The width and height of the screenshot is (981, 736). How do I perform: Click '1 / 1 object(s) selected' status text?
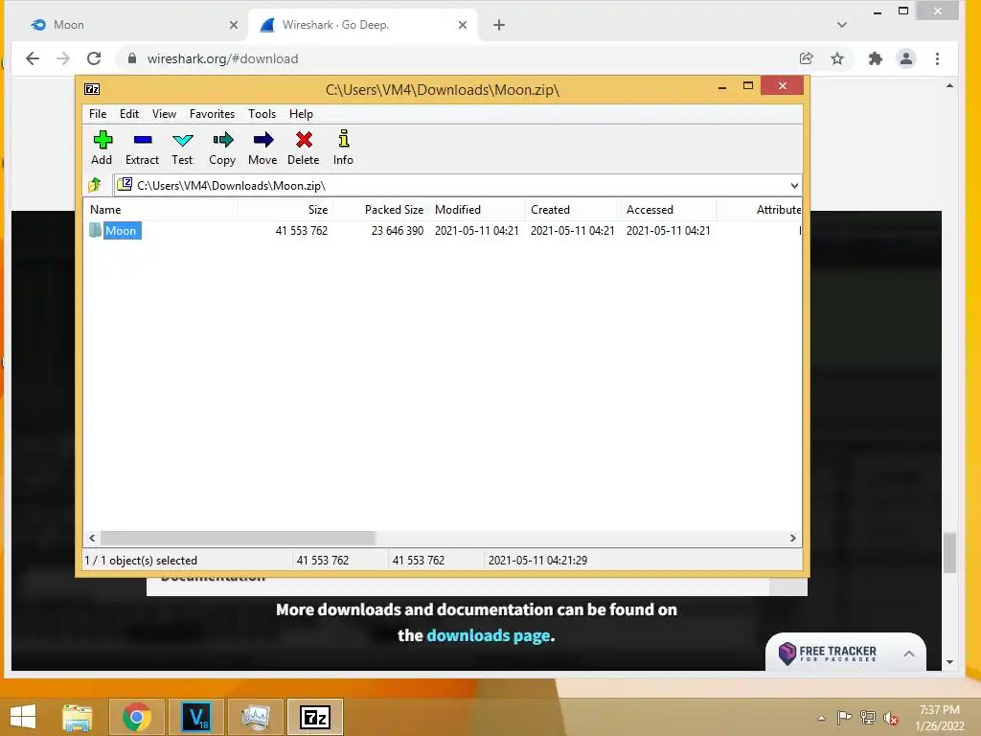141,560
